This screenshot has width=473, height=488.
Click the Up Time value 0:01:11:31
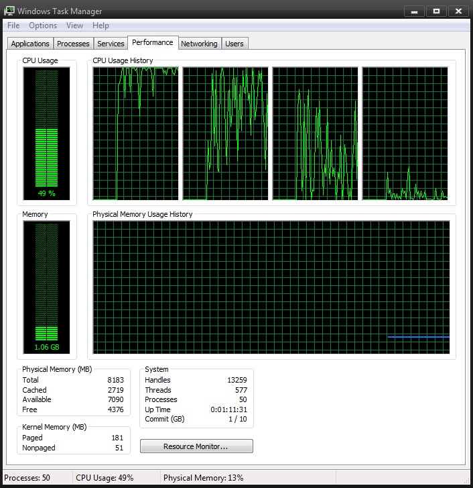(x=229, y=409)
